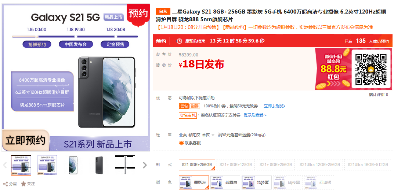Click the share icon below thumbnails
This screenshot has height=192, width=394.
6,184
